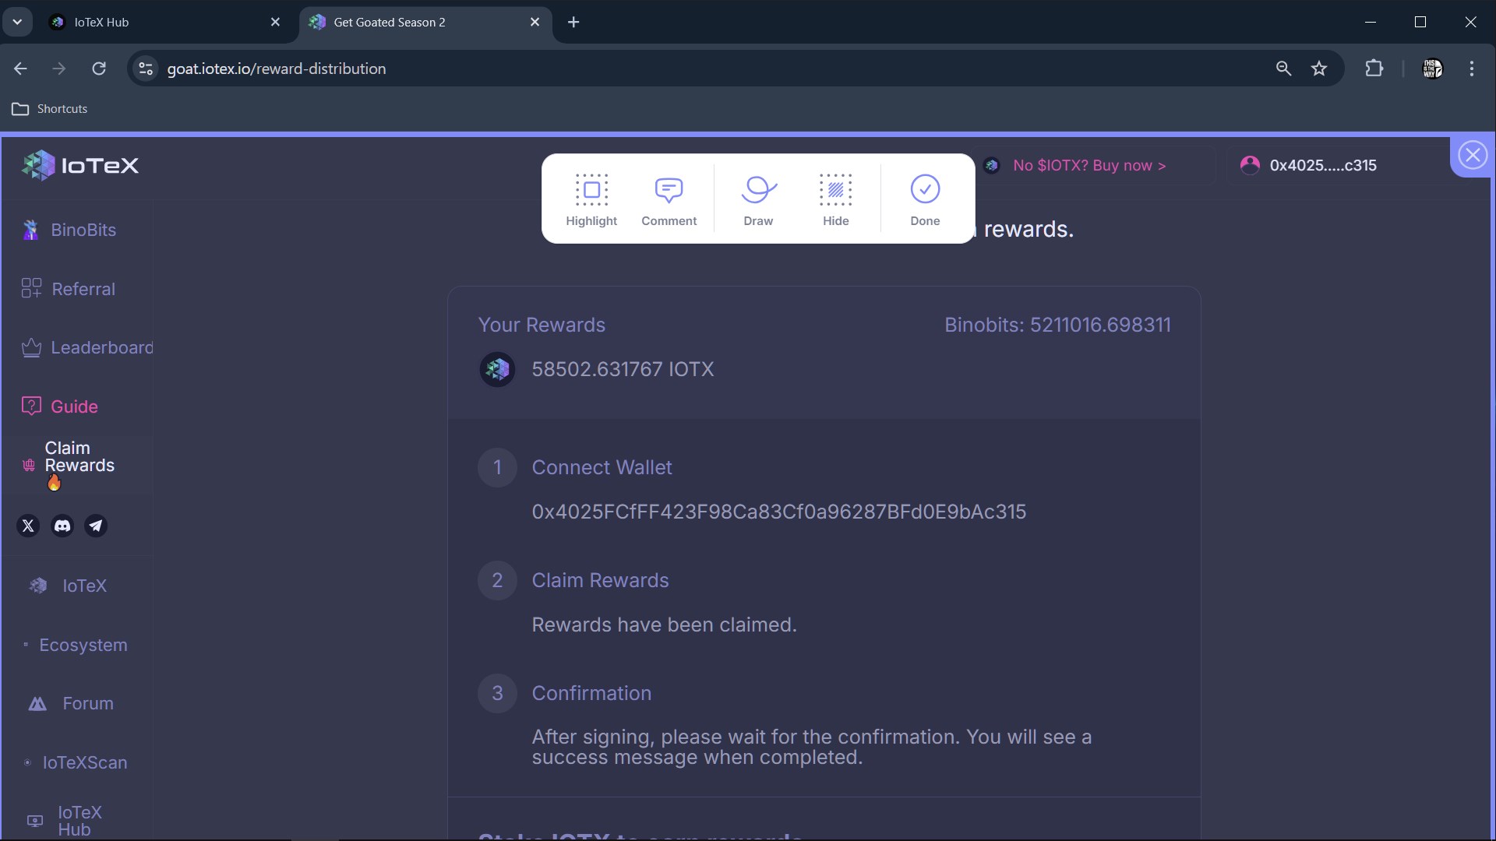Close the screenshot overlay with X
The image size is (1496, 841).
coord(1472,155)
